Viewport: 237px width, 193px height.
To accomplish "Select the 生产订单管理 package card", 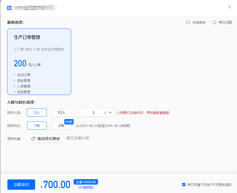I will point(39,62).
